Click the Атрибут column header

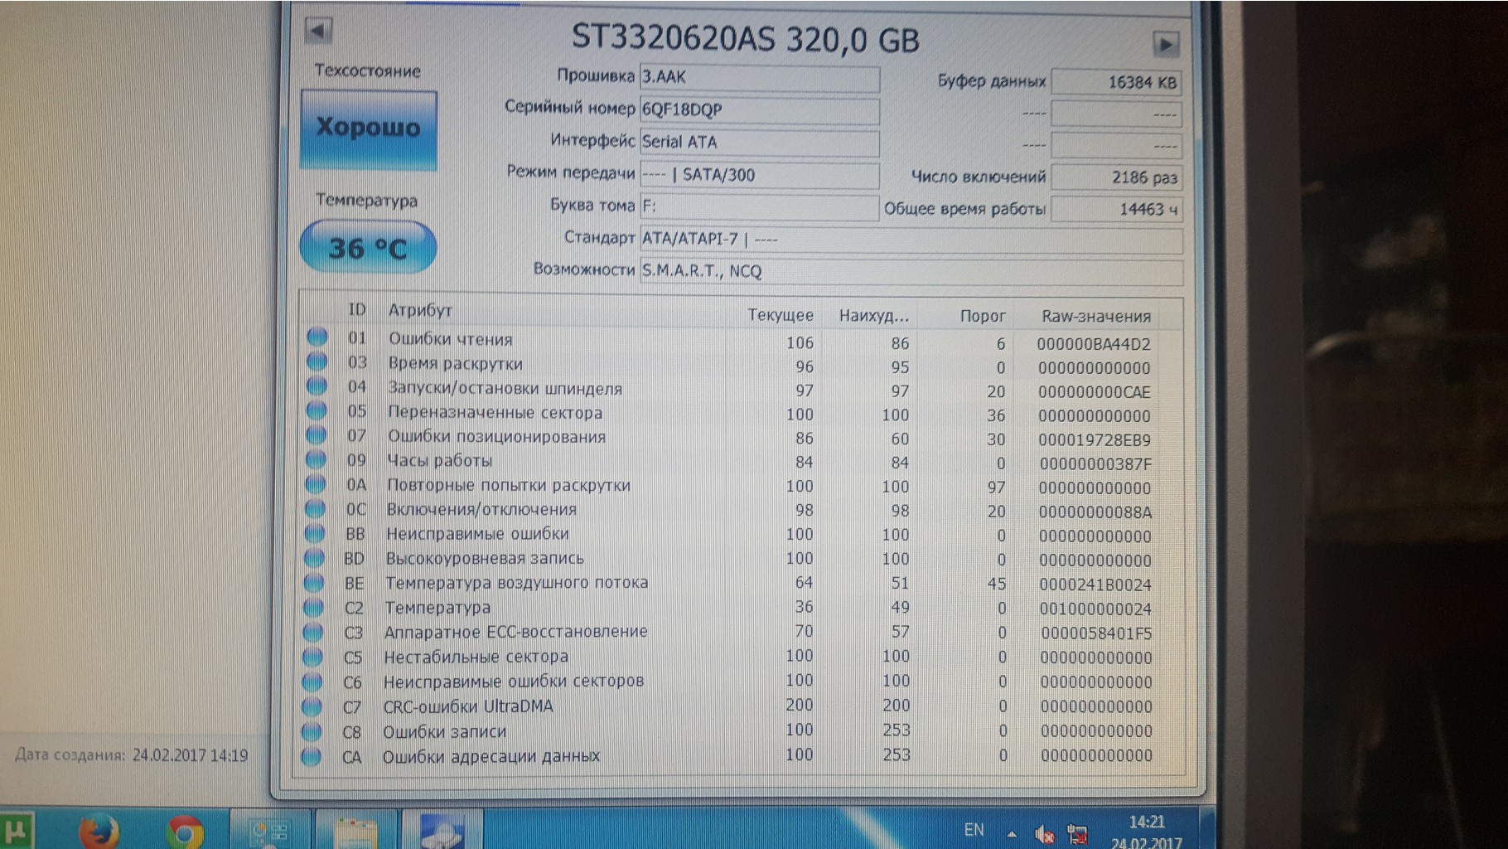point(420,310)
